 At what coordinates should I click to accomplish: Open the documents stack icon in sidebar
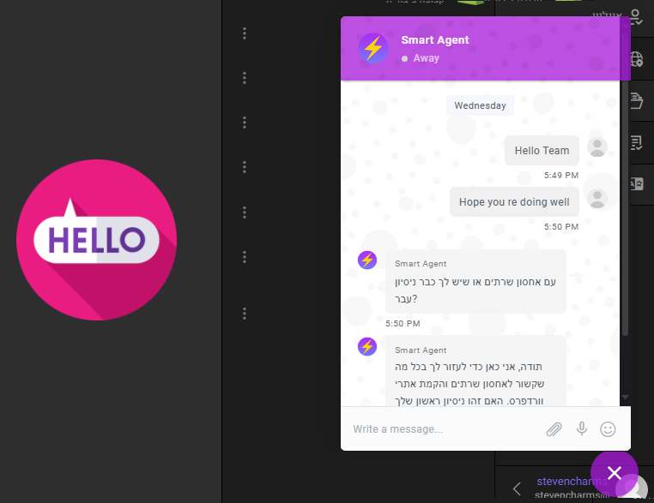[637, 100]
